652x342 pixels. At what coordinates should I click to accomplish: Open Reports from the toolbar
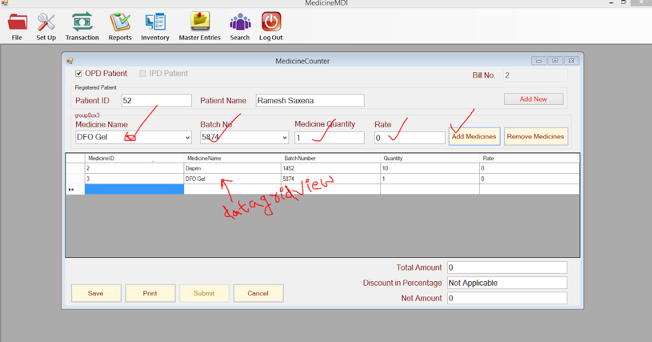click(x=120, y=25)
